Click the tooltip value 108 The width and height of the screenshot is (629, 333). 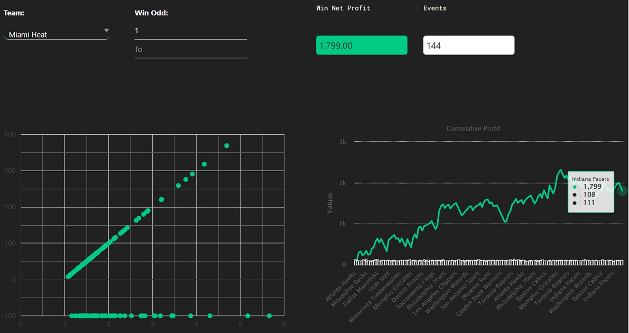pos(589,195)
